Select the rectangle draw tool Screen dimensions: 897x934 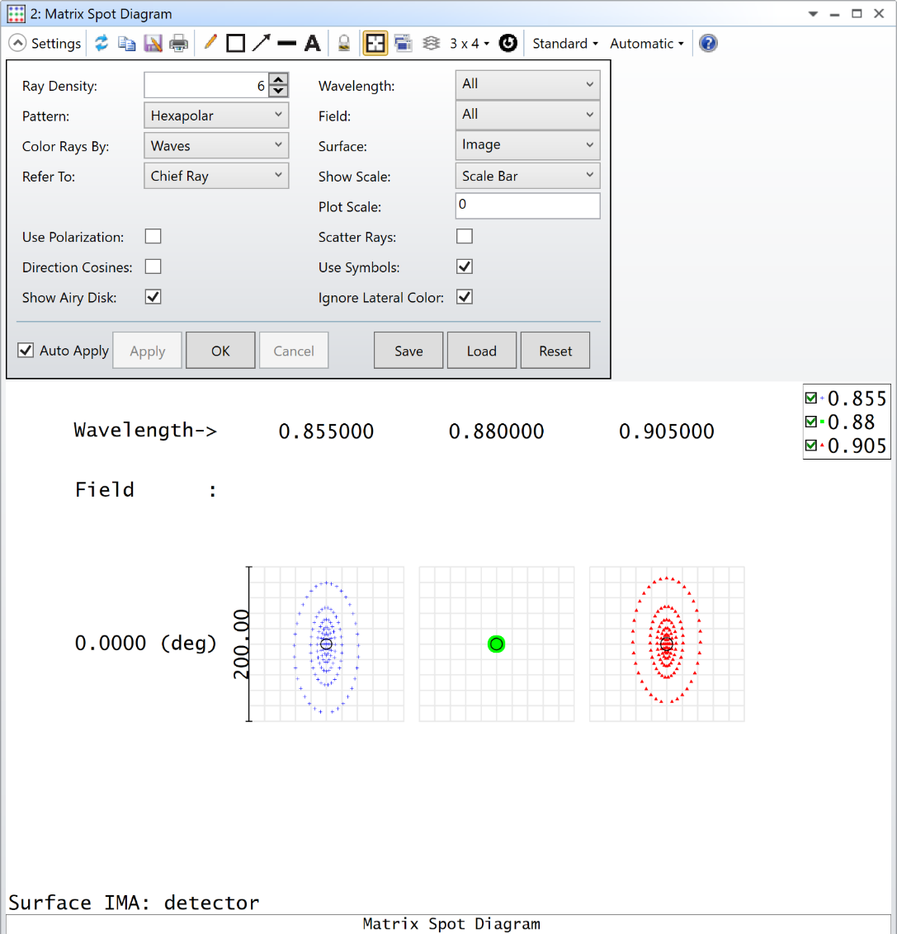pos(236,44)
